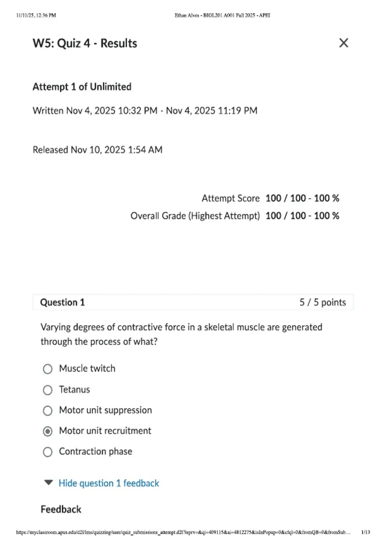Click the page number 1/13 indicator

366,532
